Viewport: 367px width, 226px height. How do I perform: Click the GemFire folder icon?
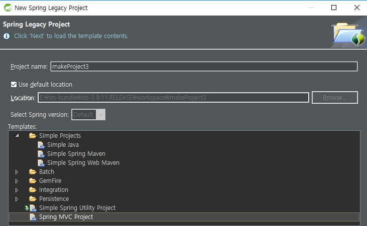[33, 181]
